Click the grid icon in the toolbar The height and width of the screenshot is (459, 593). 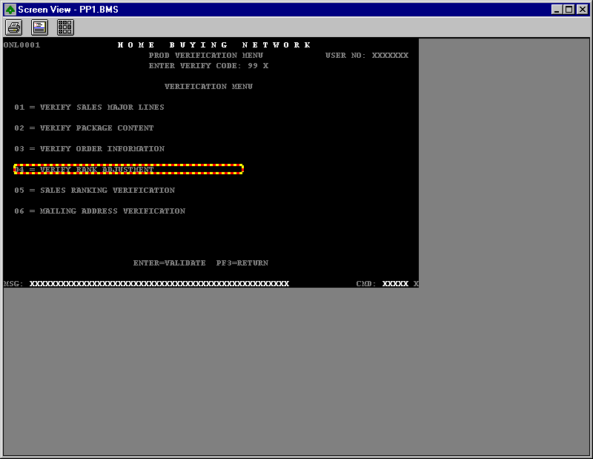65,27
